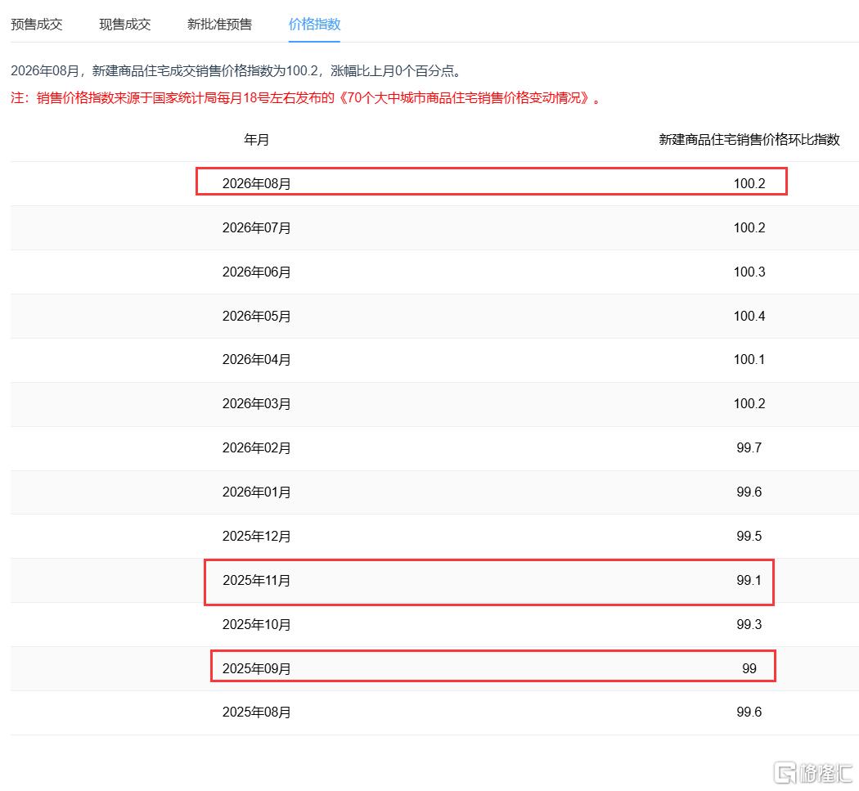Open the 预售成交 tab
Screen dimensions: 859x791
pyautogui.click(x=37, y=24)
